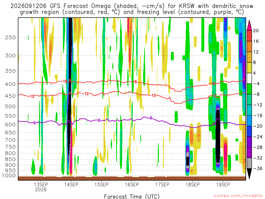
Task: Click the 250 pressure level label
Action: click(10, 37)
